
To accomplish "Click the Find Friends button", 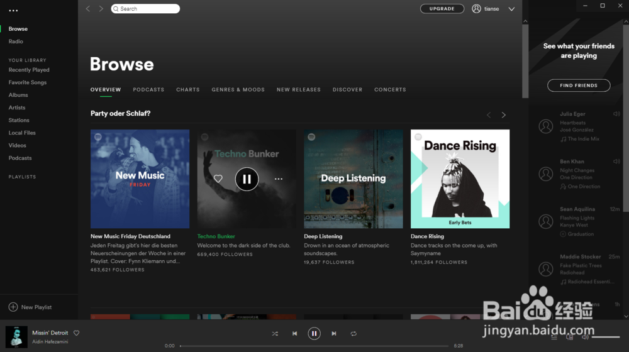I will [x=579, y=85].
